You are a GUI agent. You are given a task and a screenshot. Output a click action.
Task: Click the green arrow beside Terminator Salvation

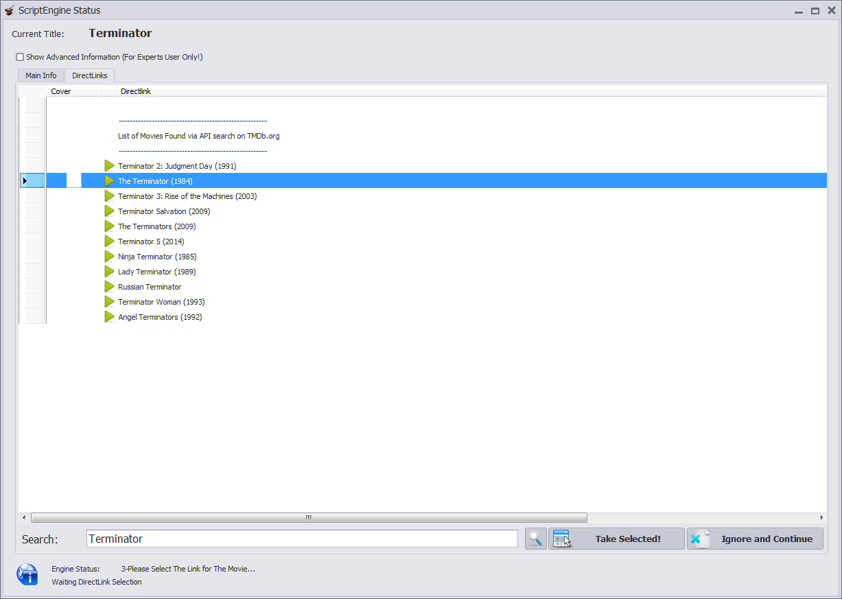pos(109,211)
